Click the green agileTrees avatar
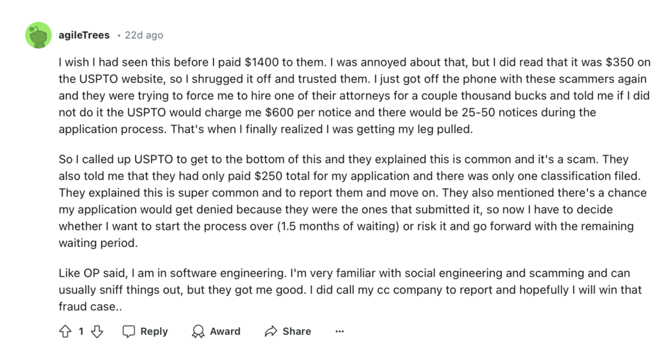 (38, 35)
